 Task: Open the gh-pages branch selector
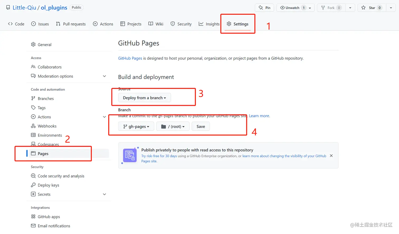[x=136, y=126]
